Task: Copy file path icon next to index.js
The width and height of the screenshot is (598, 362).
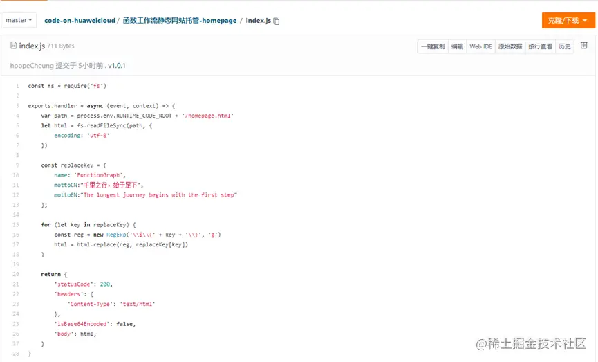Action: point(277,21)
